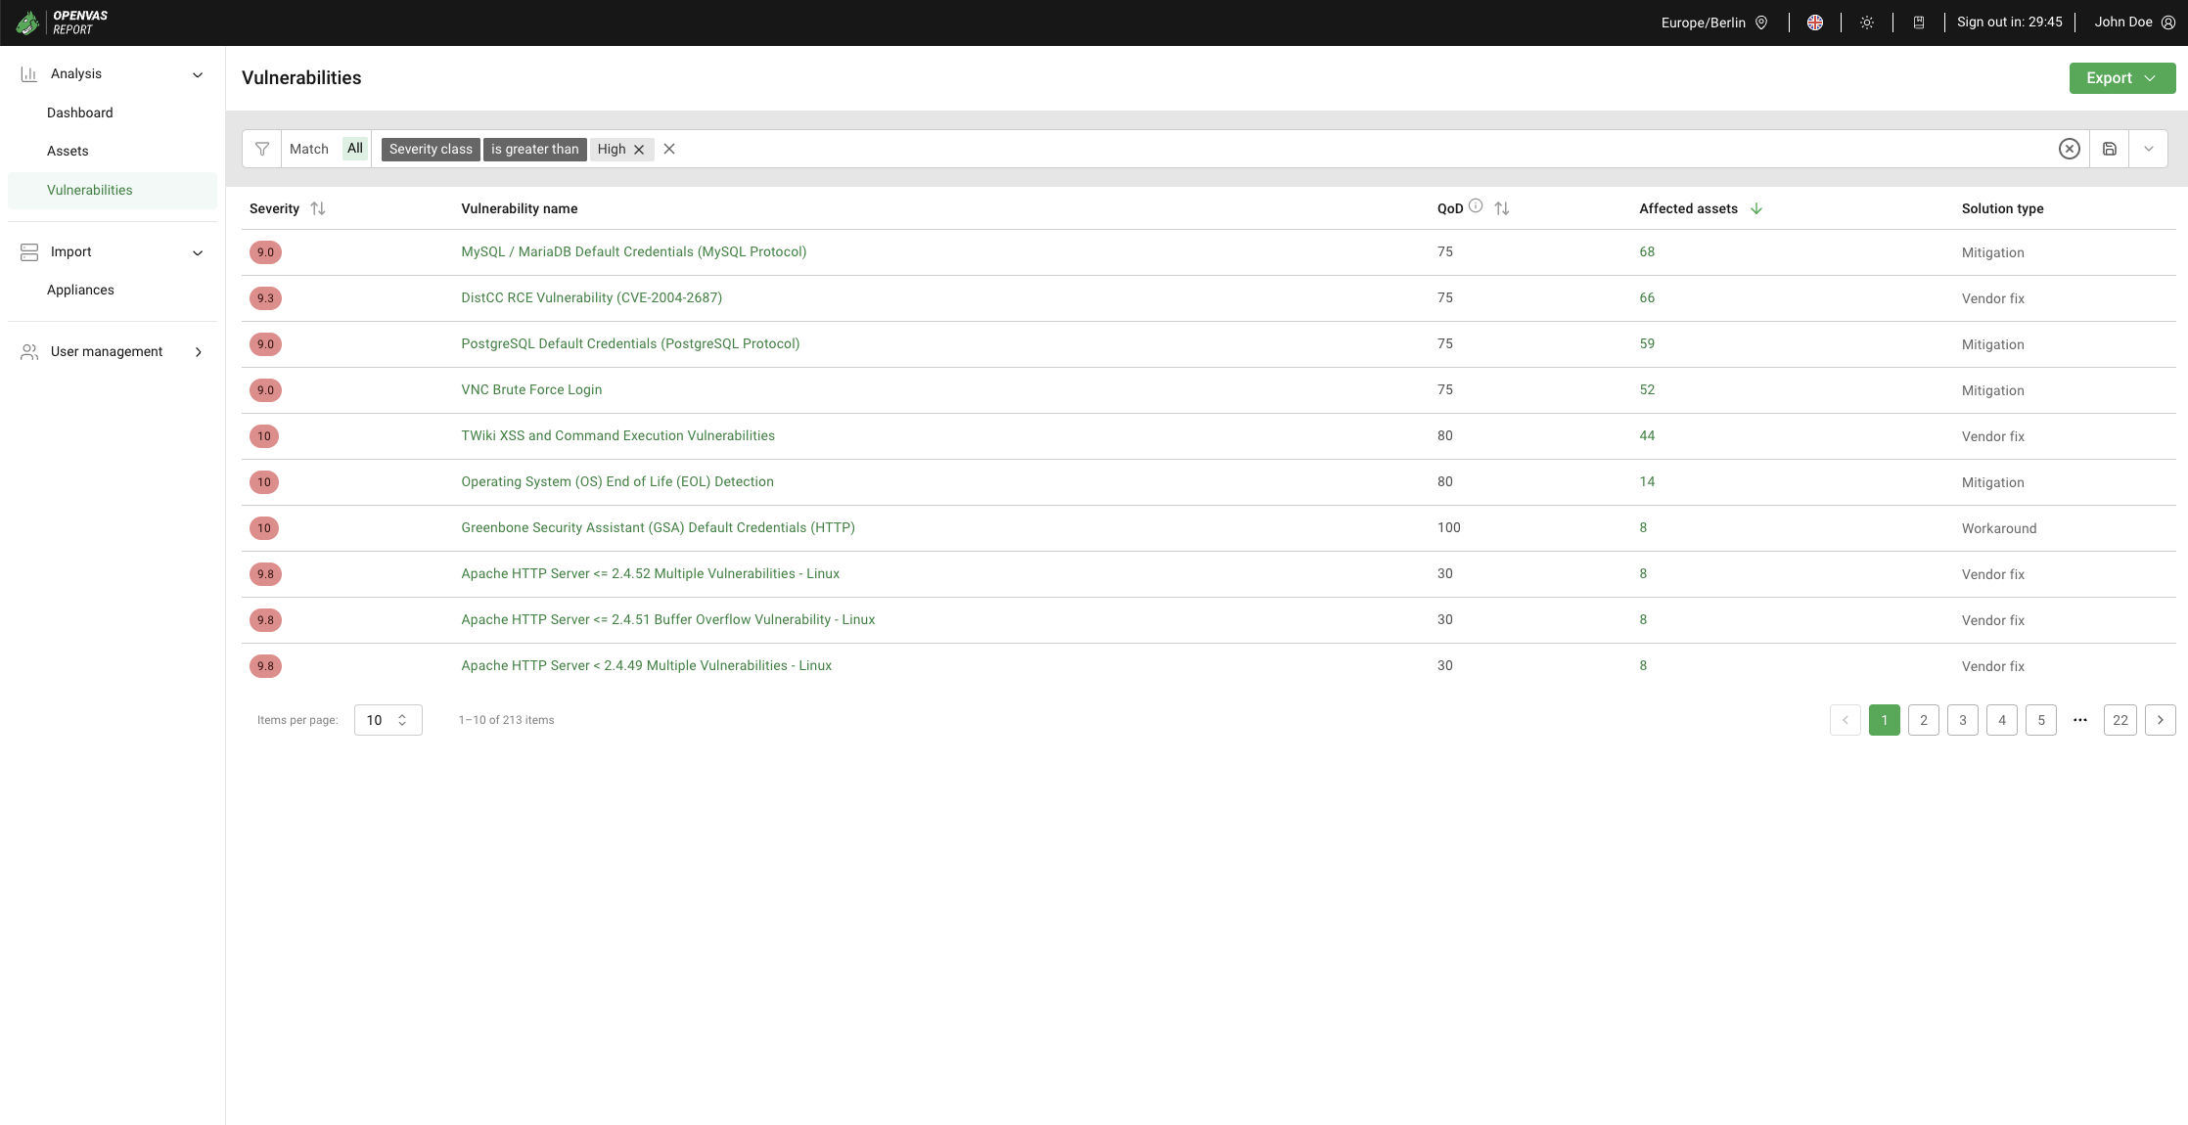Clear all filters with circled X
Screen dimensions: 2188x1125
pos(2070,149)
